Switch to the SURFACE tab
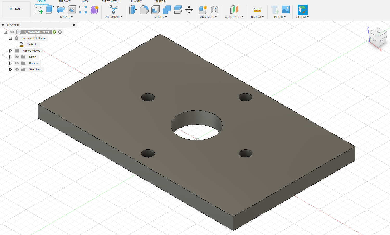 coord(64,2)
